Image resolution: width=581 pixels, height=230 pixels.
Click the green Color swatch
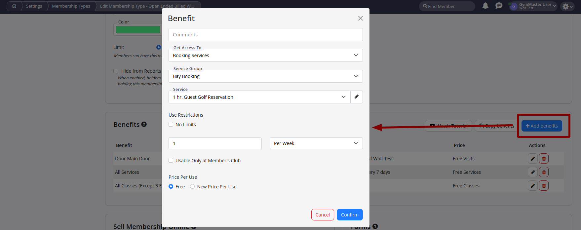pyautogui.click(x=138, y=30)
